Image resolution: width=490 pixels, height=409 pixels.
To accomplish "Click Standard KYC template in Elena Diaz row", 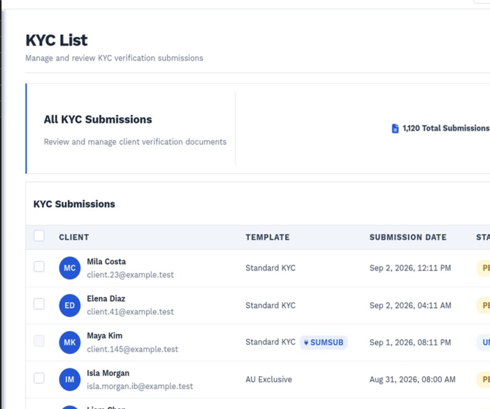I will click(270, 306).
